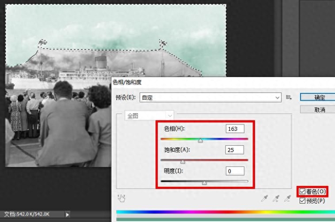Click the preset options menu icon

click(x=289, y=97)
